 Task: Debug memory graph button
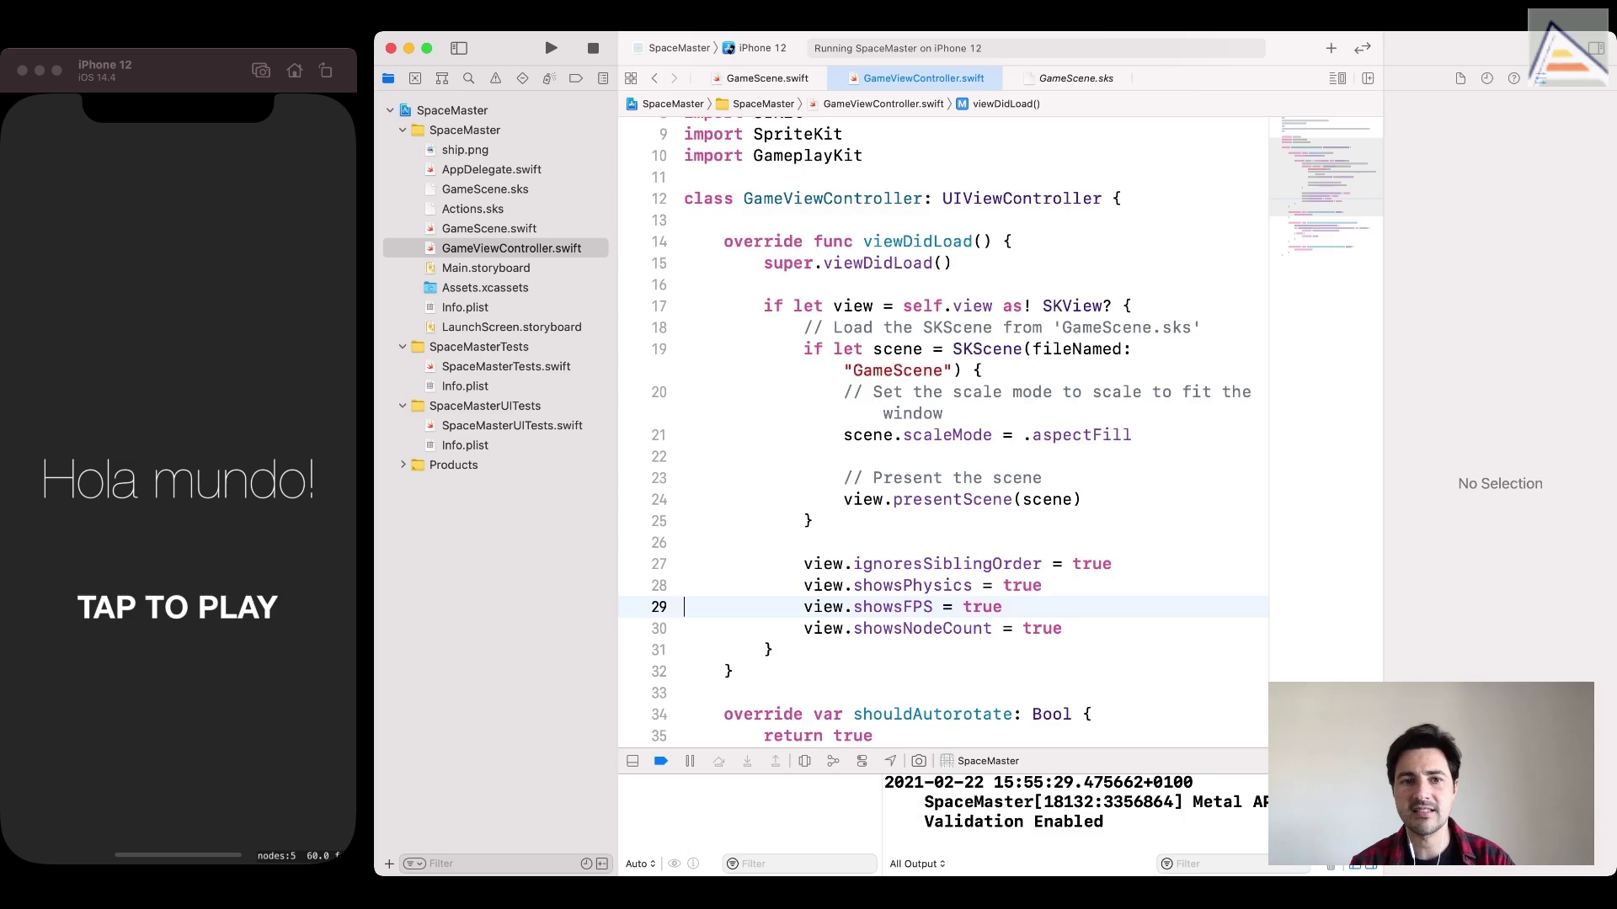point(833,761)
